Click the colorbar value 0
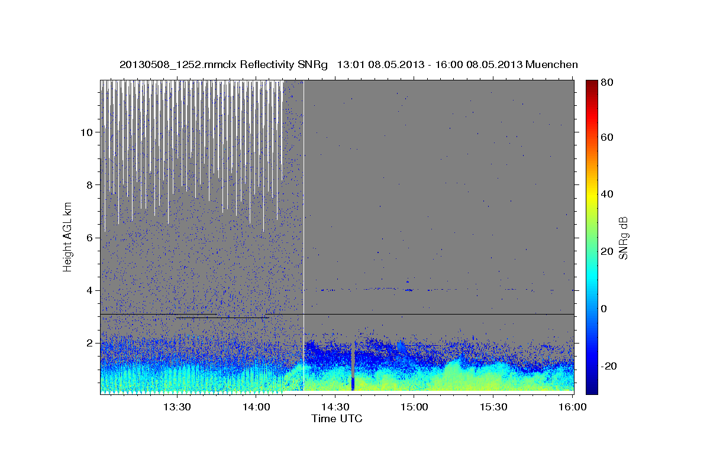Viewport: 710px width, 473px height. tap(604, 309)
